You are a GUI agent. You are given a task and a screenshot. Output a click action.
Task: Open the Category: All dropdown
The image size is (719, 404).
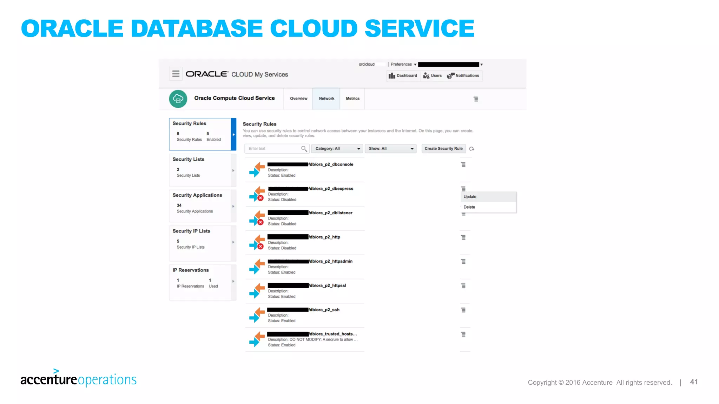point(337,149)
